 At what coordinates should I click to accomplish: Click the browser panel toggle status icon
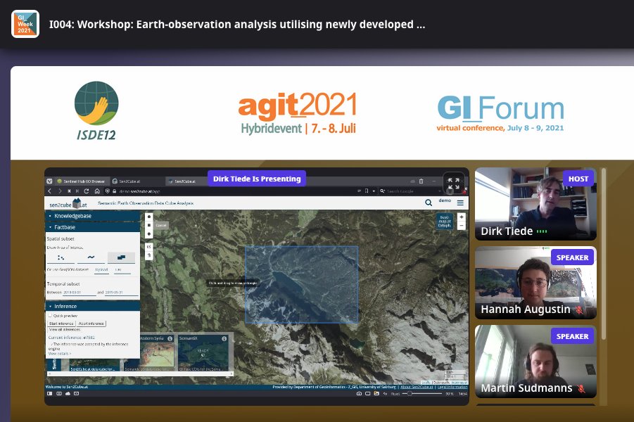(x=49, y=393)
